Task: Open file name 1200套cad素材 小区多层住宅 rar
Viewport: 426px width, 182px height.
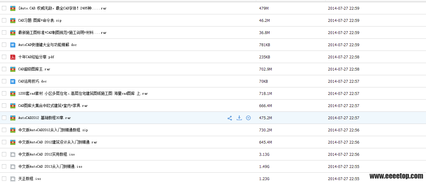Action: click(83, 94)
